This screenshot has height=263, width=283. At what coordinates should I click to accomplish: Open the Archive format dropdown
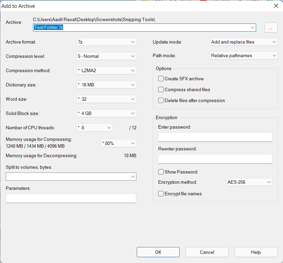pyautogui.click(x=106, y=42)
